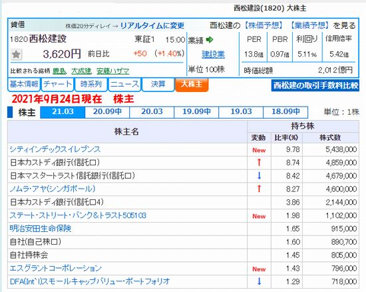Click the blue down arrow for 日本マスタートラスト信託銀行
The width and height of the screenshot is (366, 292).
click(259, 175)
